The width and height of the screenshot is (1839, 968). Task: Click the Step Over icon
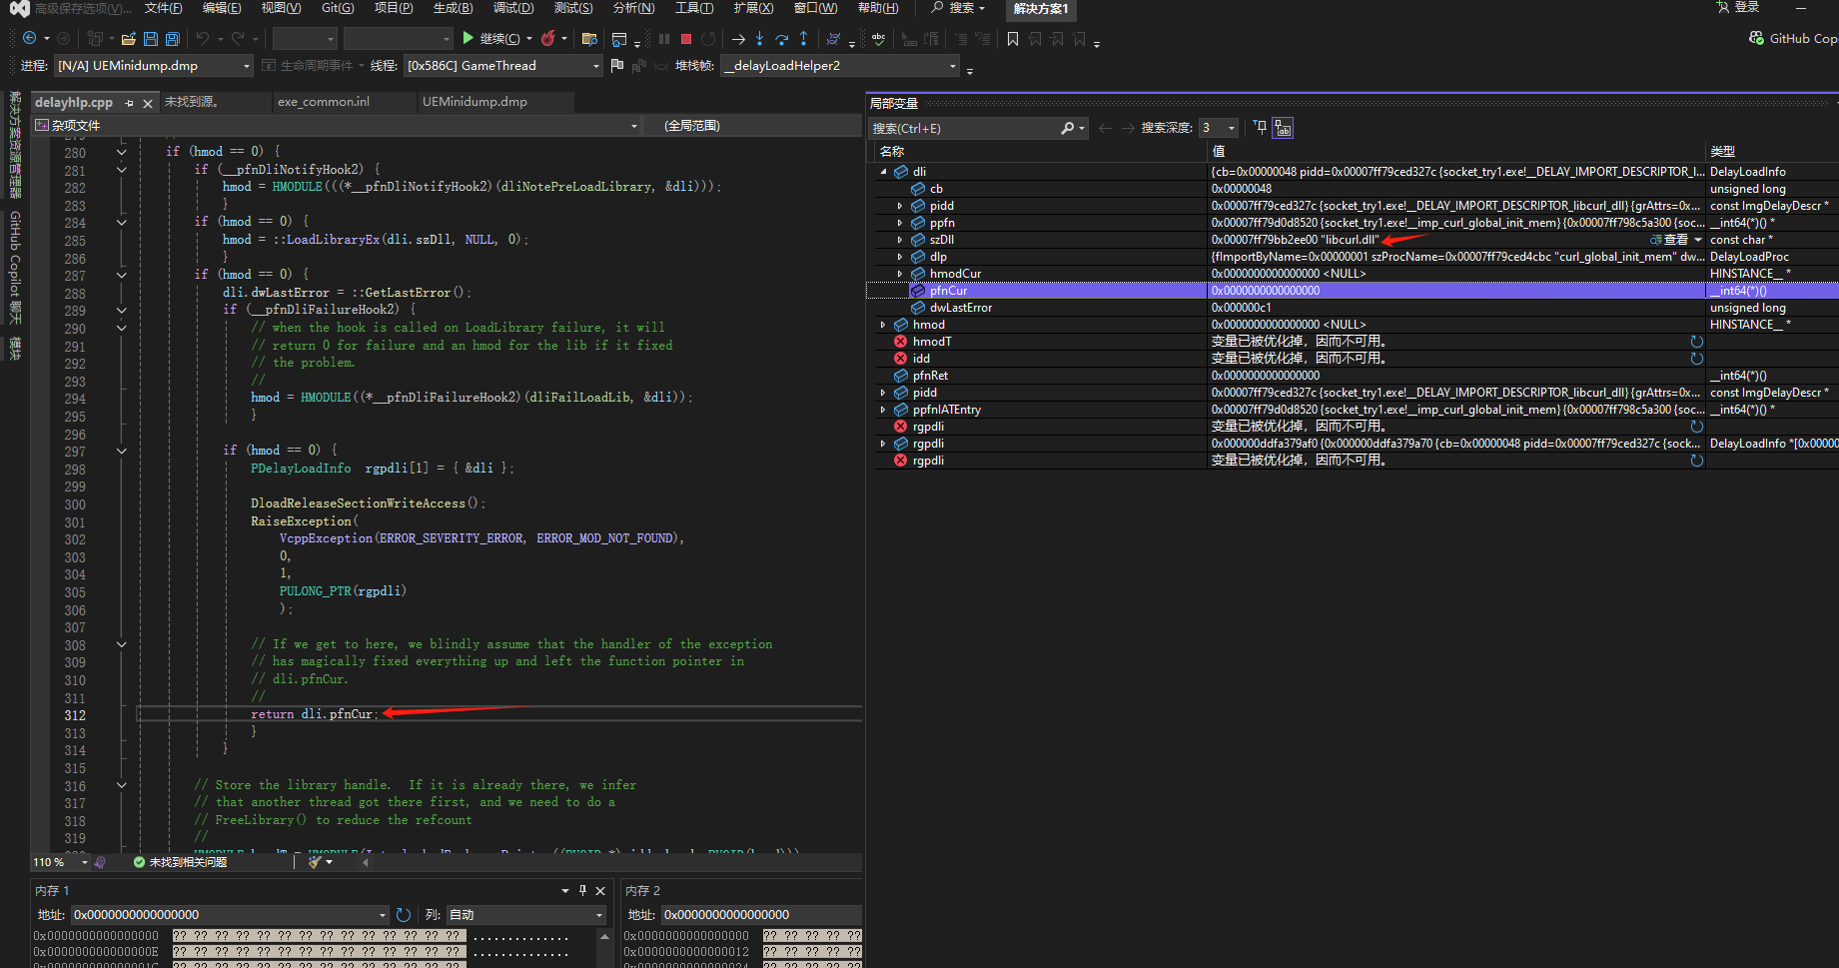click(x=781, y=39)
